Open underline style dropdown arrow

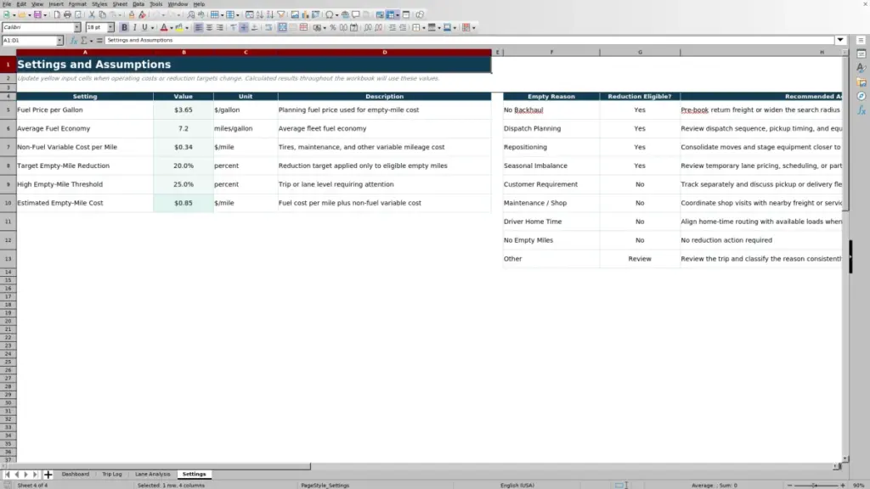point(153,27)
